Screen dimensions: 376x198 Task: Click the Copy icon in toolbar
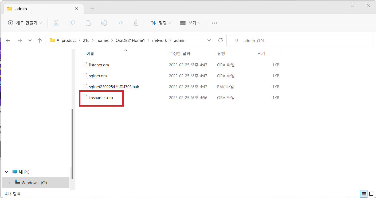(x=72, y=23)
